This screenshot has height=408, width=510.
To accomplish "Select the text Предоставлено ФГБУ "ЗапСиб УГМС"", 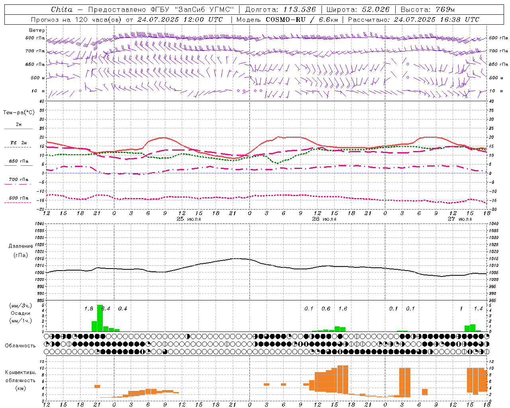I will pyautogui.click(x=161, y=10).
